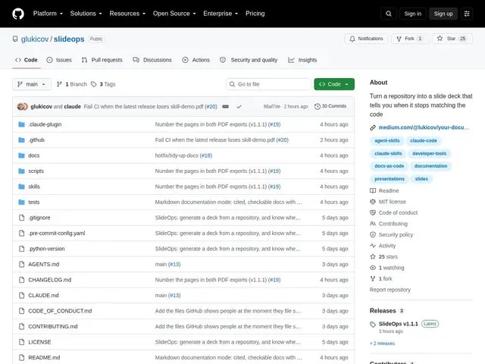Screen dimensions: 485x364
Task: Switch to the Actions tab
Action: click(x=196, y=60)
